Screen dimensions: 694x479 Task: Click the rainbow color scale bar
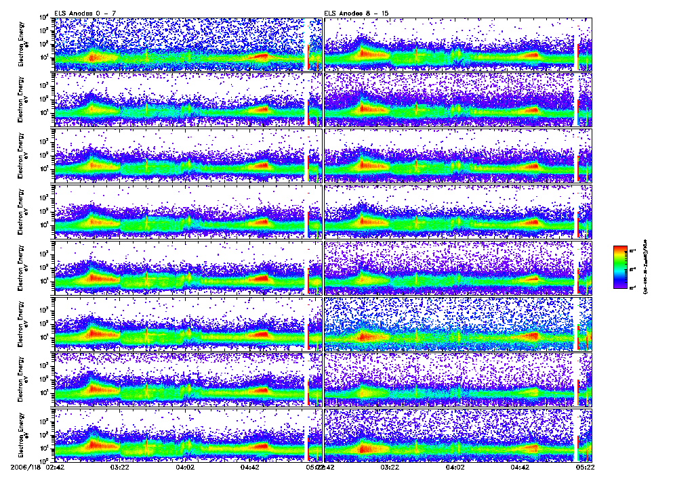[620, 267]
